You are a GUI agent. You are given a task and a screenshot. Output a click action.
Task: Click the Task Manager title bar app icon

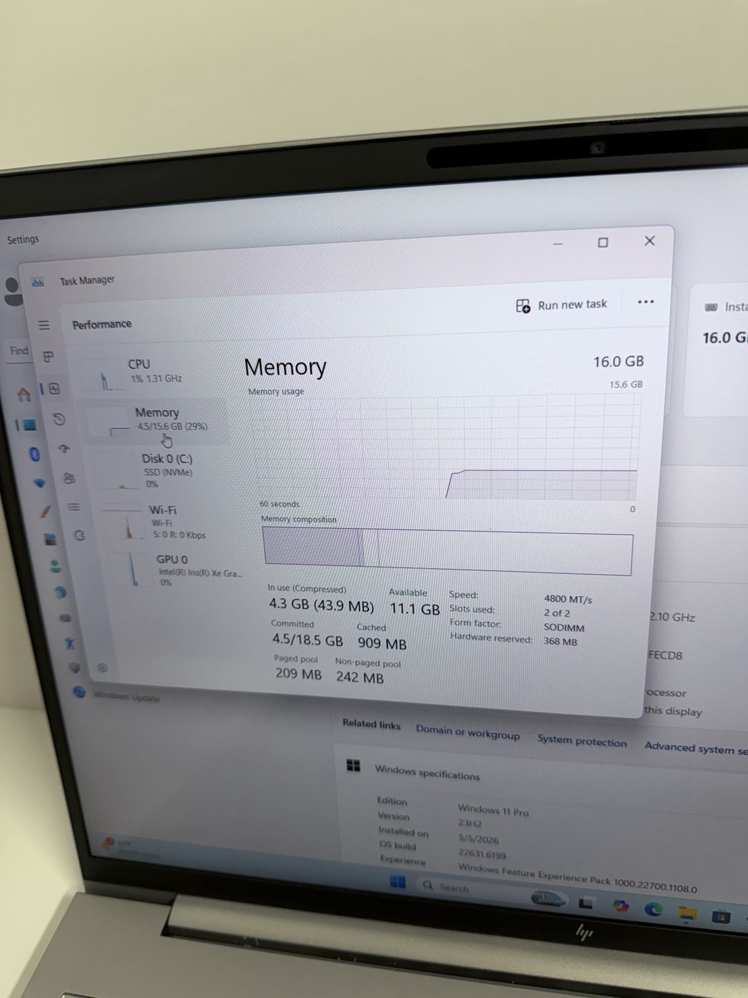38,282
